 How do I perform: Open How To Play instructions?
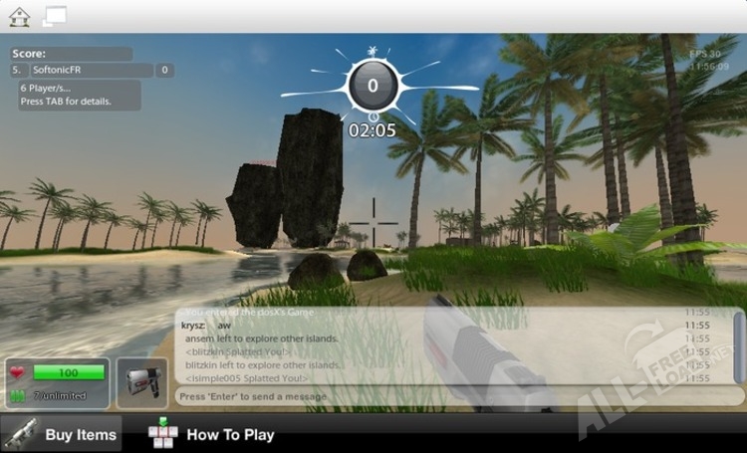230,434
